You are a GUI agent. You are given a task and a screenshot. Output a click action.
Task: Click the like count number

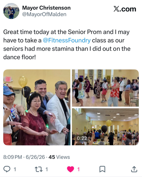click(78, 169)
